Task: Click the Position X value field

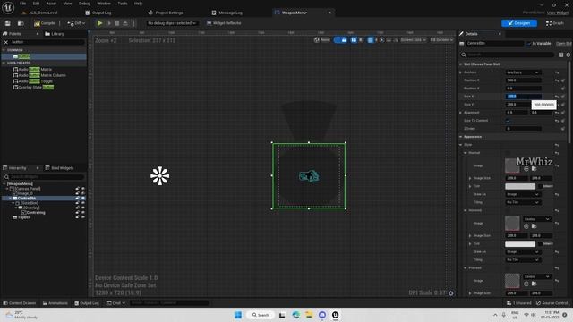Action: coord(523,80)
